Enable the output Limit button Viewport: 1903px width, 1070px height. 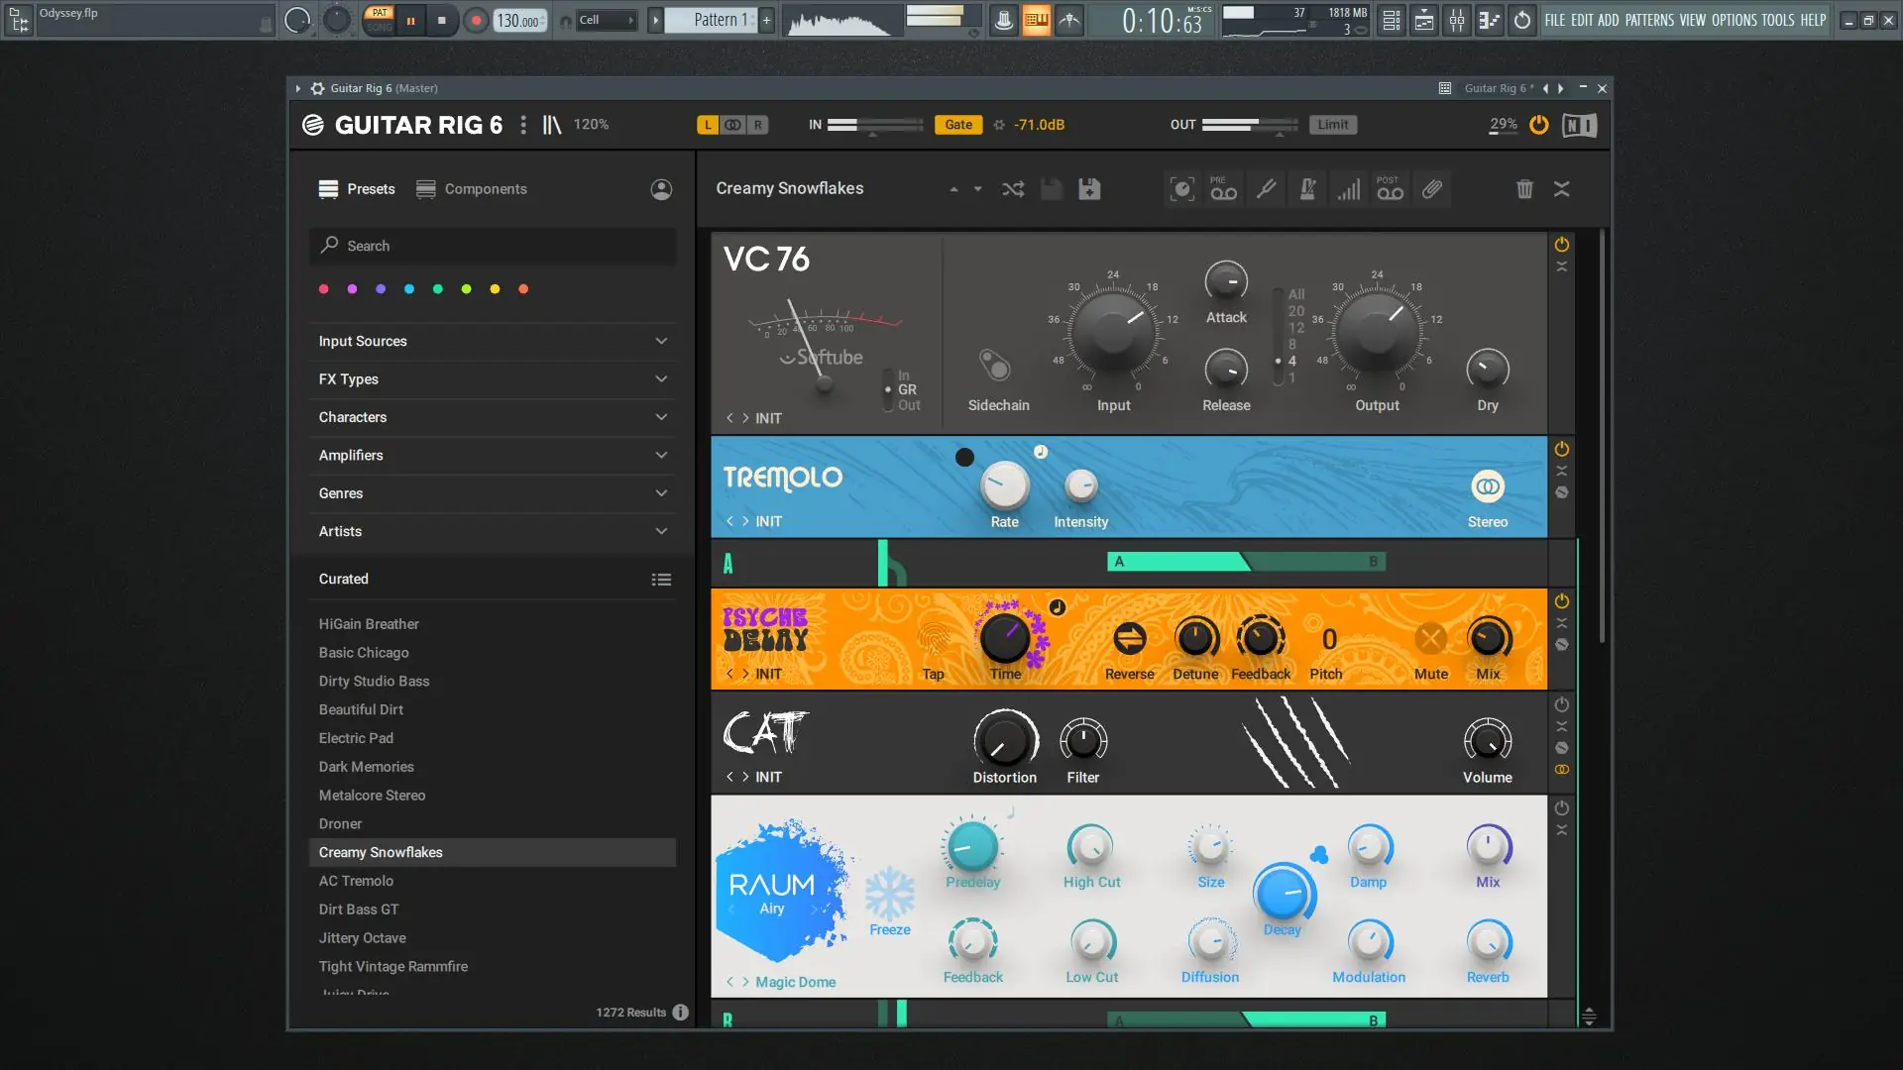[x=1332, y=125]
